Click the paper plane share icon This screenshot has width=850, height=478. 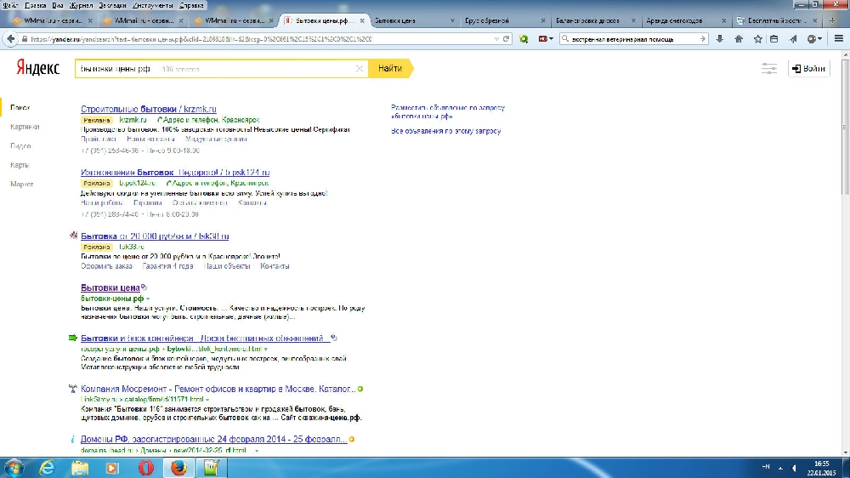click(793, 39)
